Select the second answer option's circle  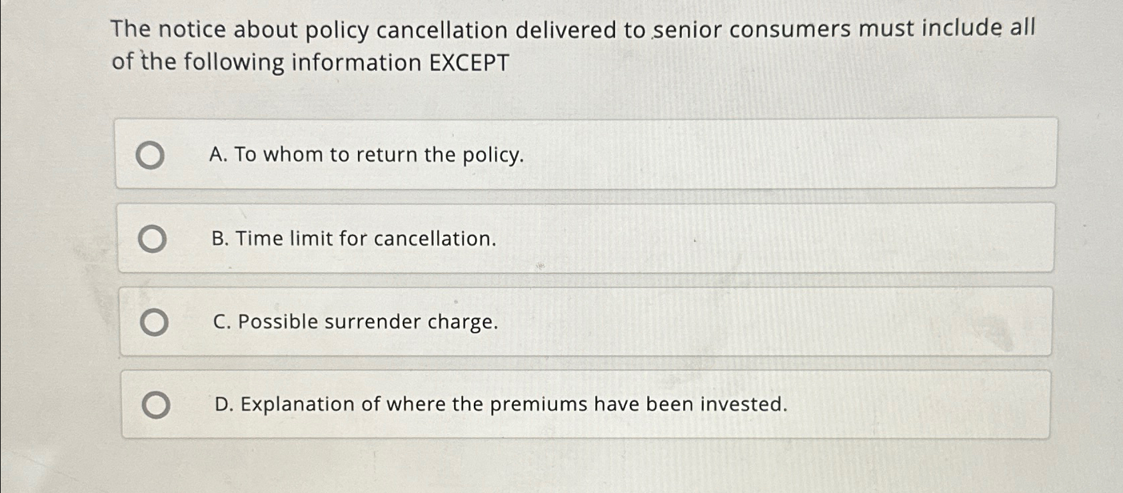tap(153, 240)
